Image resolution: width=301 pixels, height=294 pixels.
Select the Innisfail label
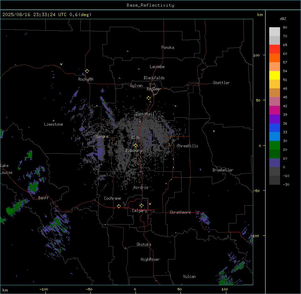tap(145, 114)
